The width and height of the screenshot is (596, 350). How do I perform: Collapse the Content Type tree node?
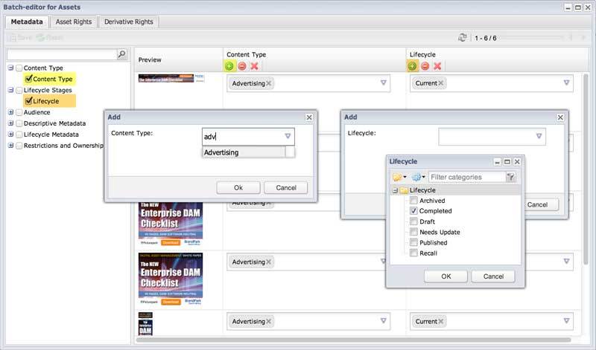10,68
